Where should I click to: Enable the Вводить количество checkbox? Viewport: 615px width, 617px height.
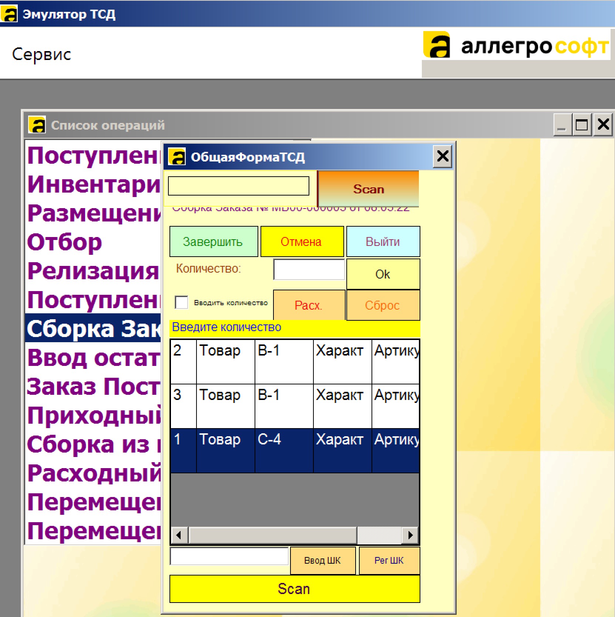point(181,302)
